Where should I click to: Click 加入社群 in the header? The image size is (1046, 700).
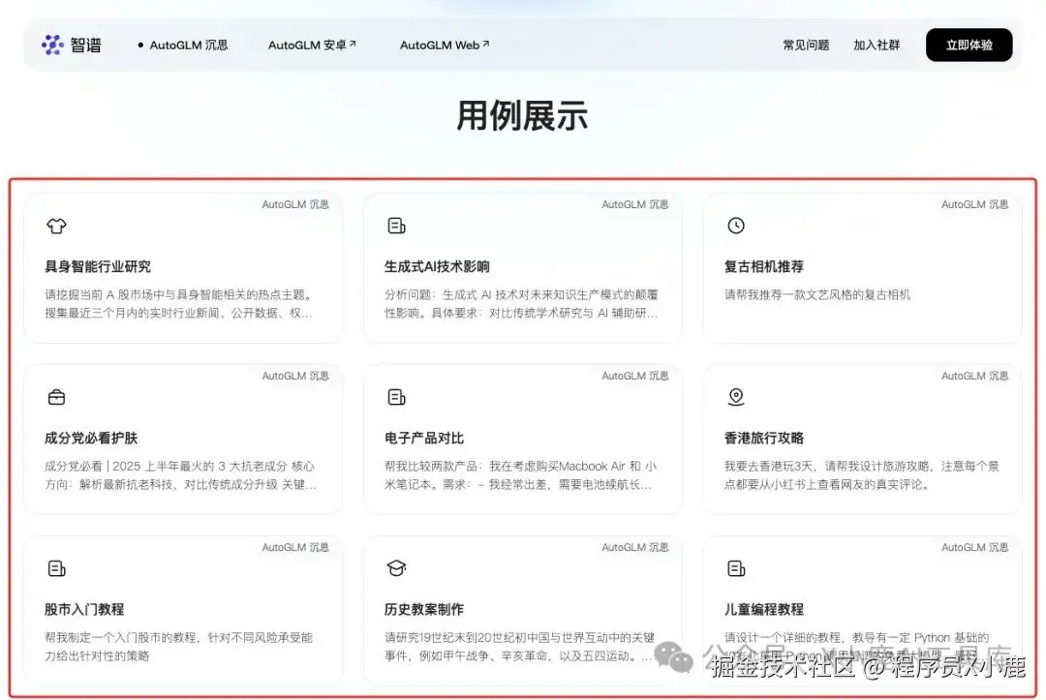click(877, 45)
